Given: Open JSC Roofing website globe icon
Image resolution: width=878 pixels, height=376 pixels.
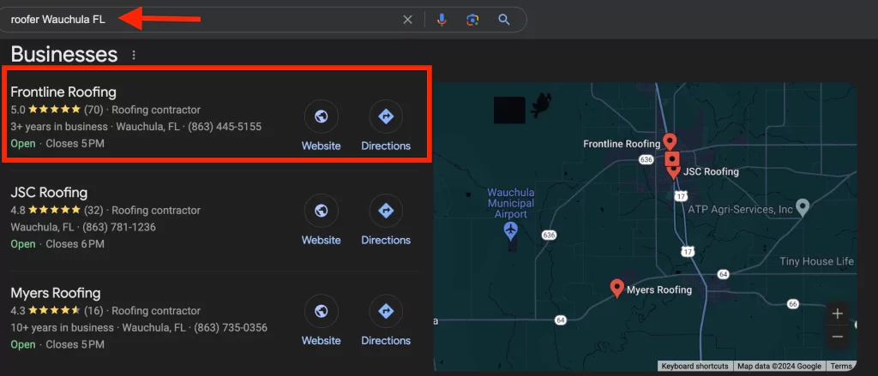Looking at the screenshot, I should pos(321,211).
